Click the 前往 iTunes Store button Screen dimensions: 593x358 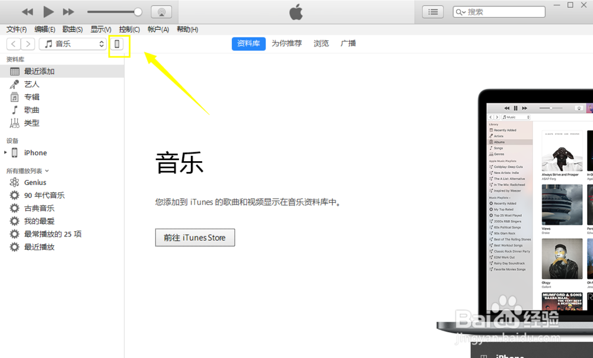coord(195,238)
